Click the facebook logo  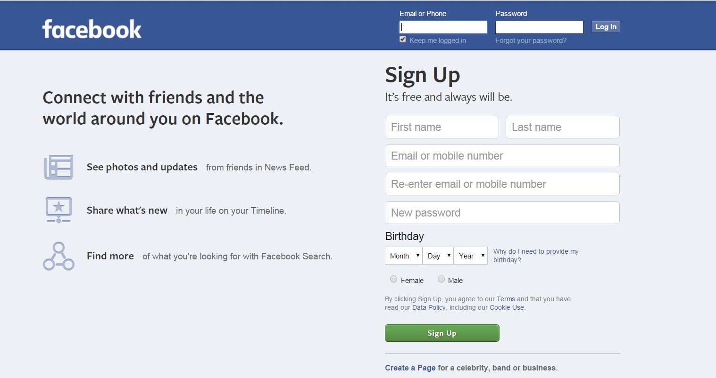point(92,29)
